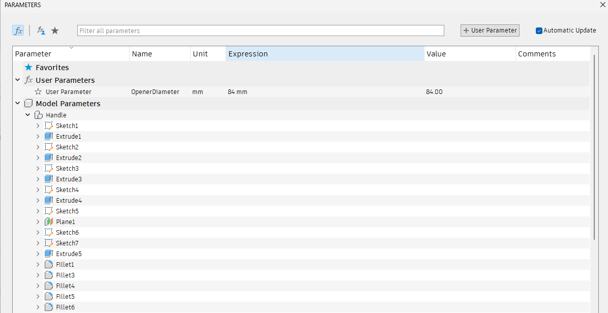Click the User Parameters fx icon
Viewport: 608px width, 313px height.
pyautogui.click(x=28, y=80)
